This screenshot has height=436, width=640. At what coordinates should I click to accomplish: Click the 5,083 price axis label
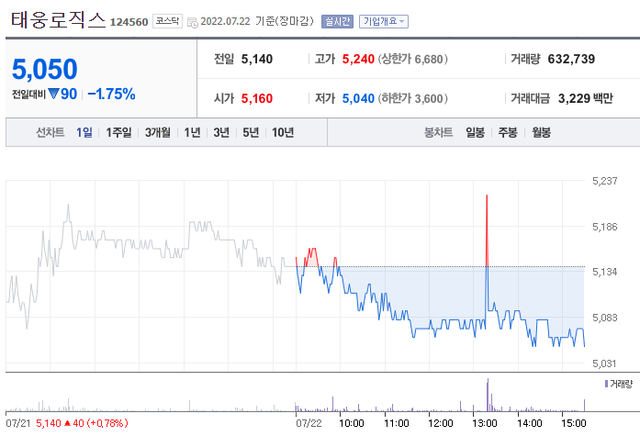604,318
